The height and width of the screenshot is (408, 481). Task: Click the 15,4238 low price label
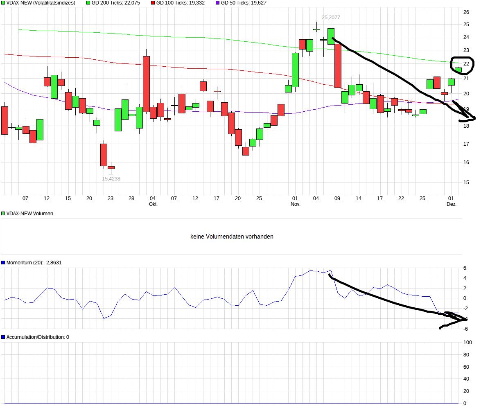(111, 178)
